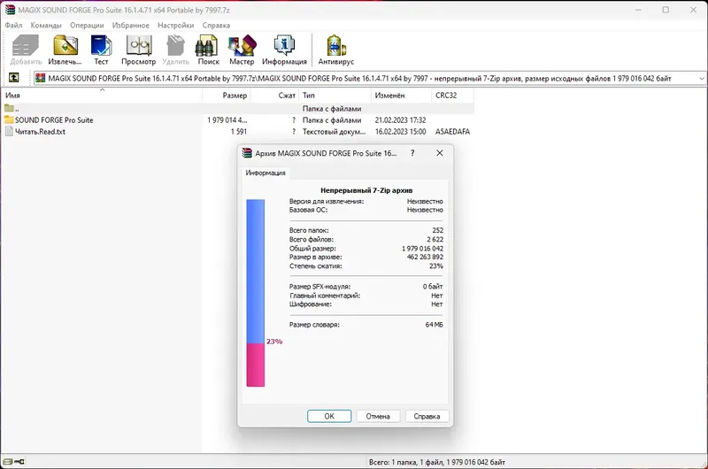Click the Добавить toolbar icon

(26, 50)
